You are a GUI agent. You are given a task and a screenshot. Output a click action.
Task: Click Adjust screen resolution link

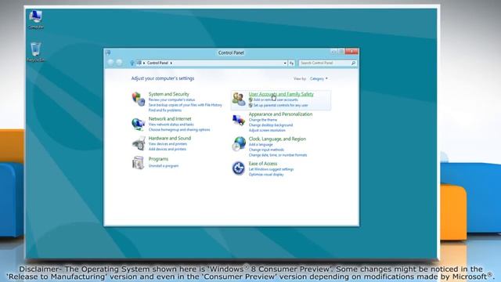pyautogui.click(x=267, y=131)
